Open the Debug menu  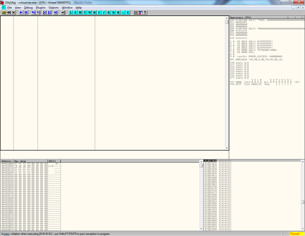(28, 8)
